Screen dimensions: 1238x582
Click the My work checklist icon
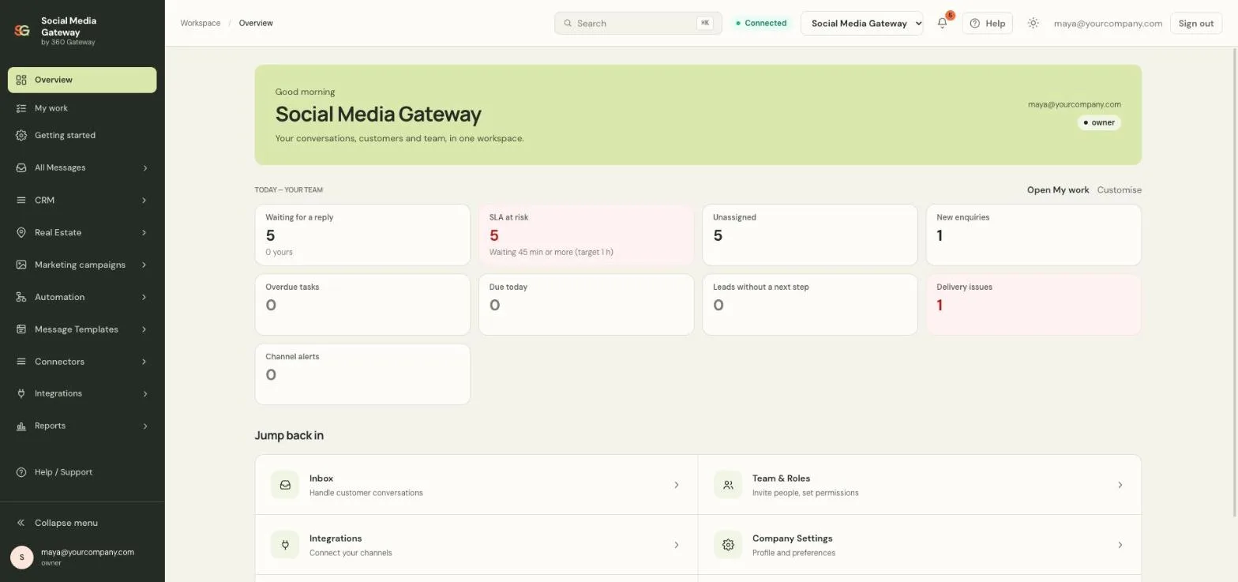pyautogui.click(x=21, y=108)
